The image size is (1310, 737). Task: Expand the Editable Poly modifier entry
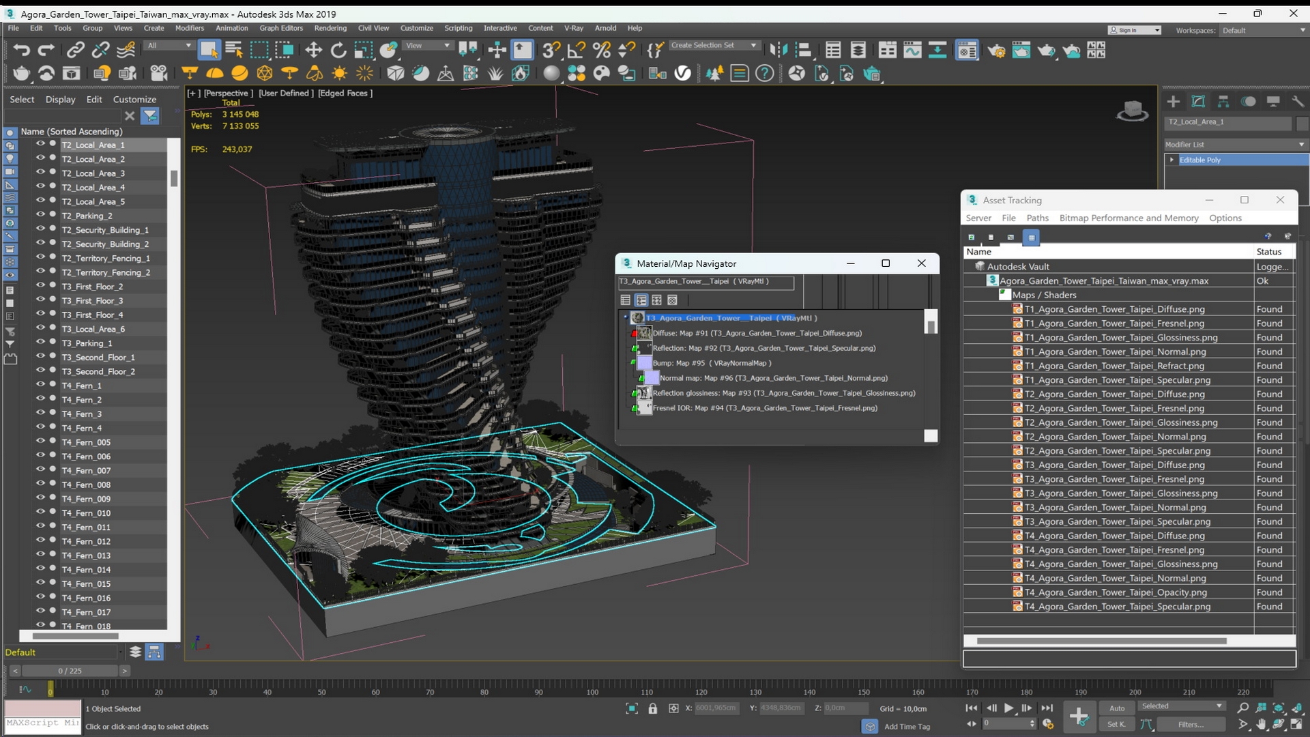coord(1172,160)
